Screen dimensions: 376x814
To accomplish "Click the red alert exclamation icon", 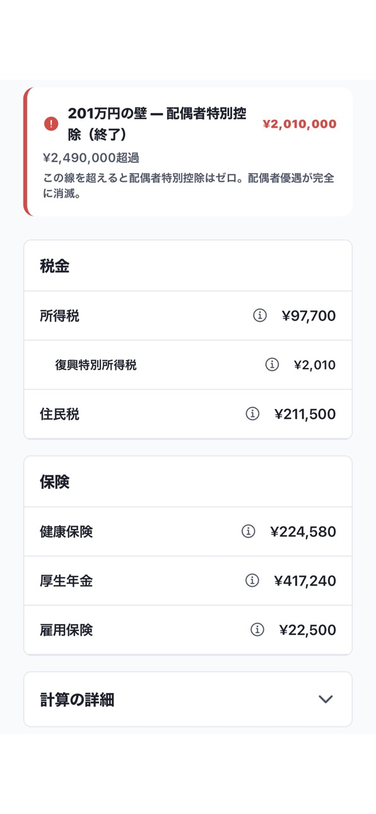I will coord(51,124).
